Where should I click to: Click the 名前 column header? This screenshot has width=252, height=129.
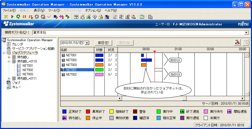point(77,50)
